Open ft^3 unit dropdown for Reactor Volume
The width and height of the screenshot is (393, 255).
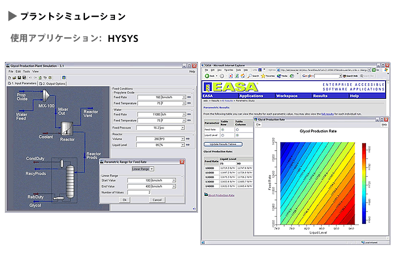(183, 139)
